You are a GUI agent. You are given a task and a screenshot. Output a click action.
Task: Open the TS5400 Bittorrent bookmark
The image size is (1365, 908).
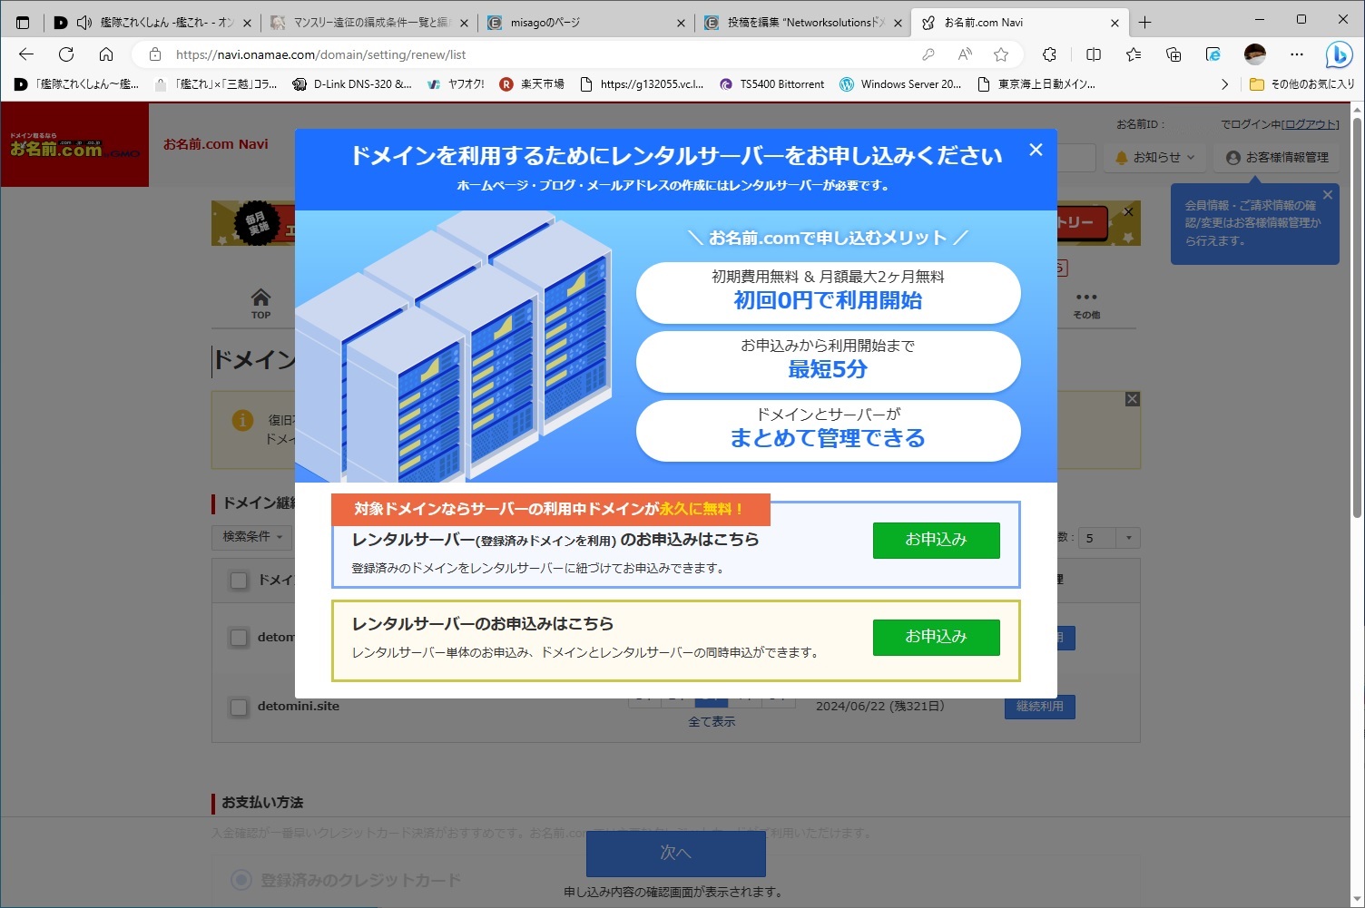pyautogui.click(x=771, y=84)
